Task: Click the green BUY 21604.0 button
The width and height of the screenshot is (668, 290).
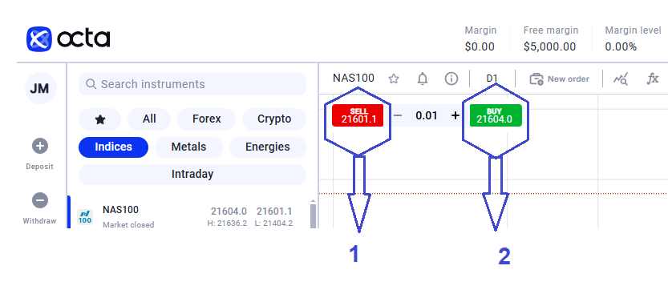Action: [x=496, y=115]
